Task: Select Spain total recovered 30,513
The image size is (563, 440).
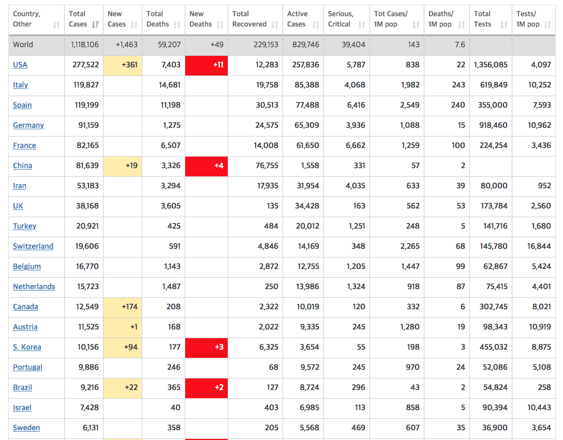Action: point(267,105)
